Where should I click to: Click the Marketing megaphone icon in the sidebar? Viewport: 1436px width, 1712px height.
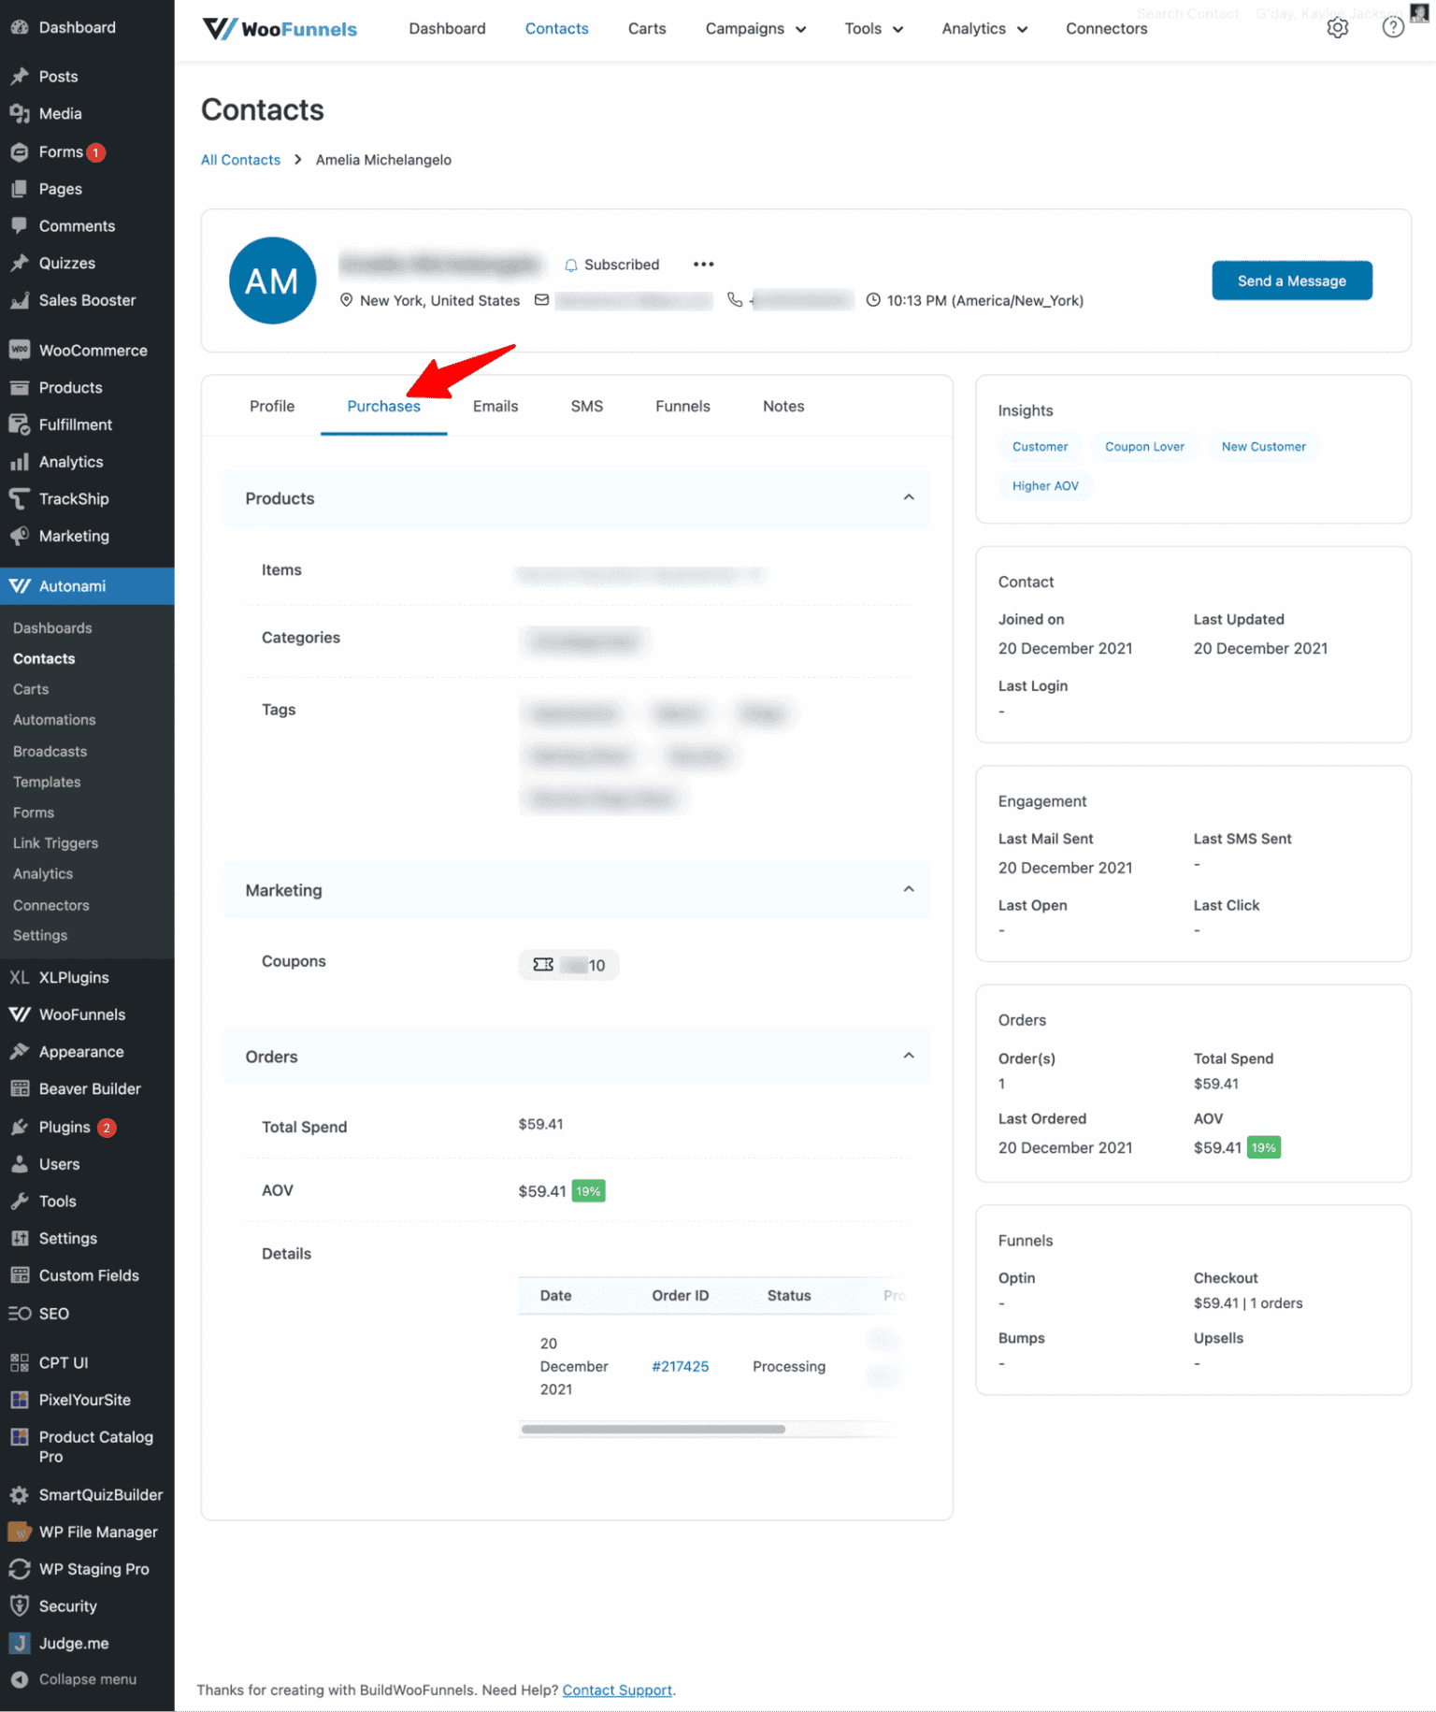(x=20, y=537)
